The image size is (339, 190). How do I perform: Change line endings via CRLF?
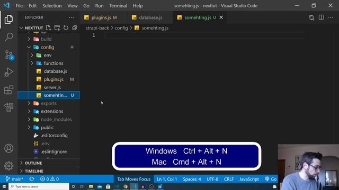(x=229, y=179)
